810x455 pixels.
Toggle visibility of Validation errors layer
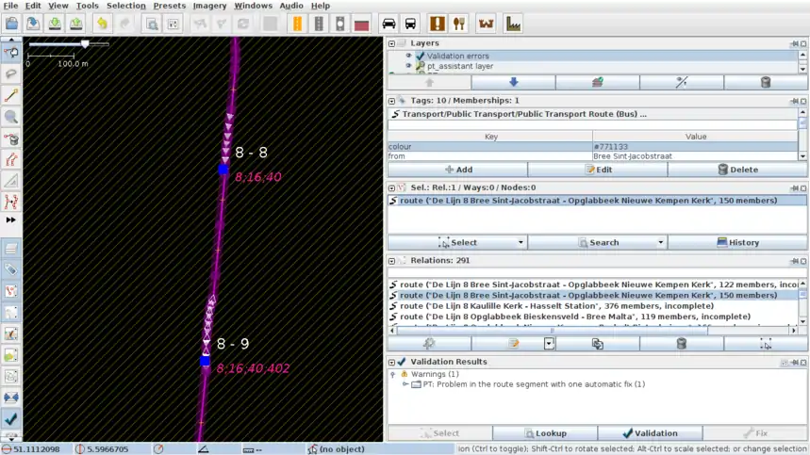(x=408, y=56)
